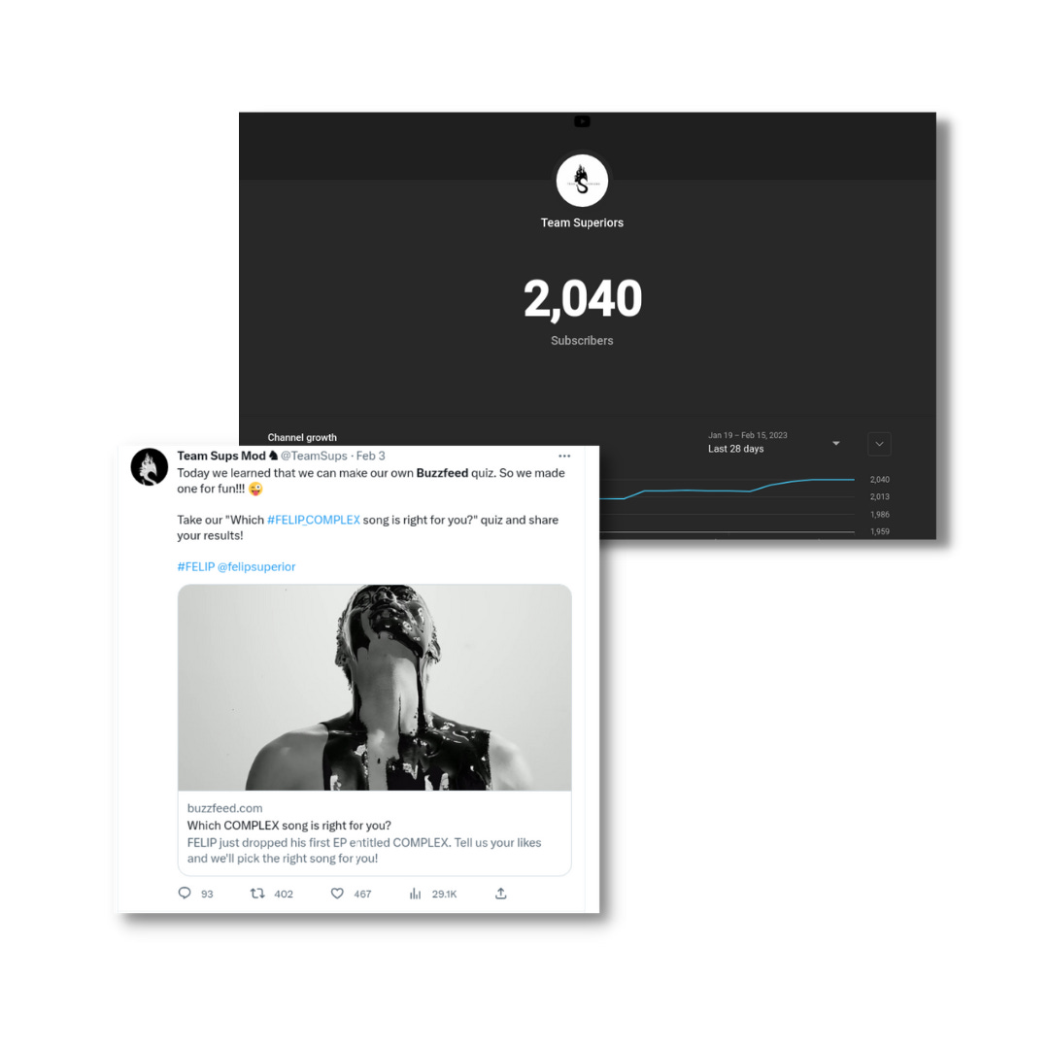Open the #FELIP hashtag link
This screenshot has width=1049, height=1049.
tap(196, 566)
